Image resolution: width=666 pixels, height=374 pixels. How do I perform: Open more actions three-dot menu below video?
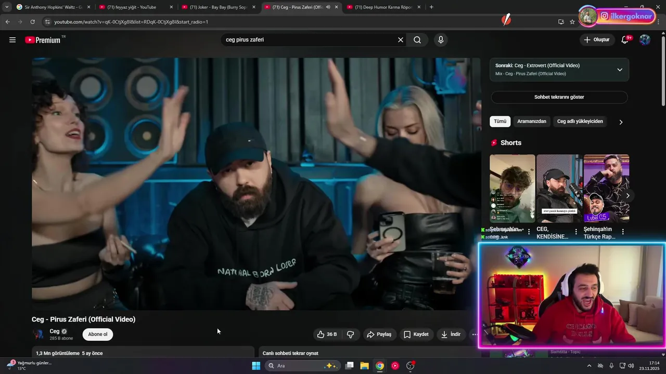coord(475,335)
